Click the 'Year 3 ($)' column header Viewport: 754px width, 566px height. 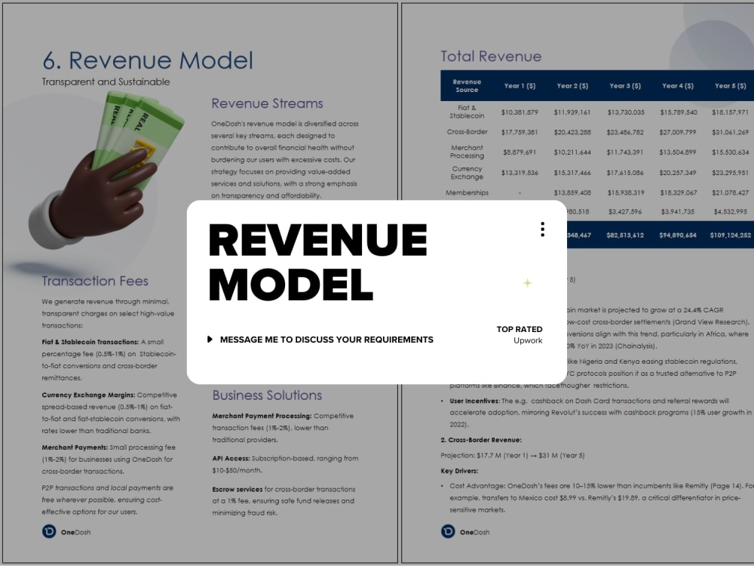click(x=625, y=86)
